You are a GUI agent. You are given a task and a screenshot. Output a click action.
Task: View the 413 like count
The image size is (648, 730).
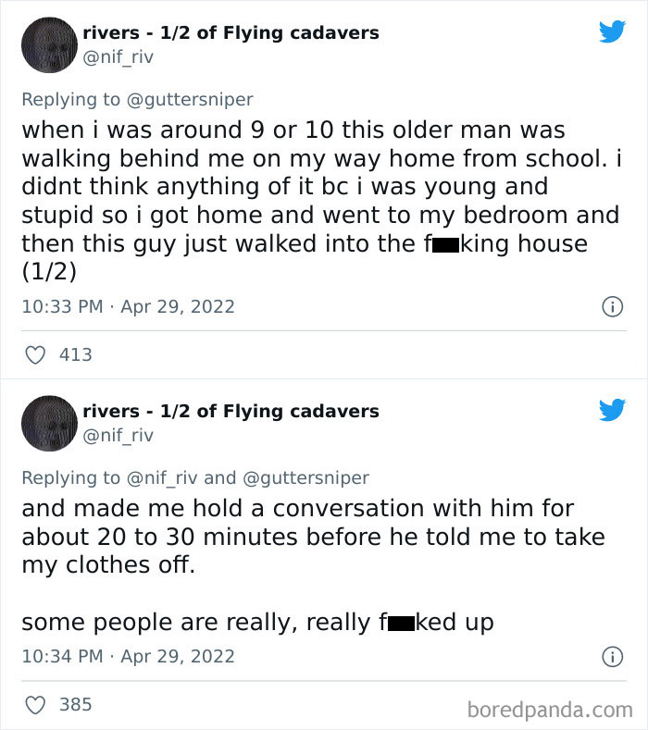[x=75, y=354]
